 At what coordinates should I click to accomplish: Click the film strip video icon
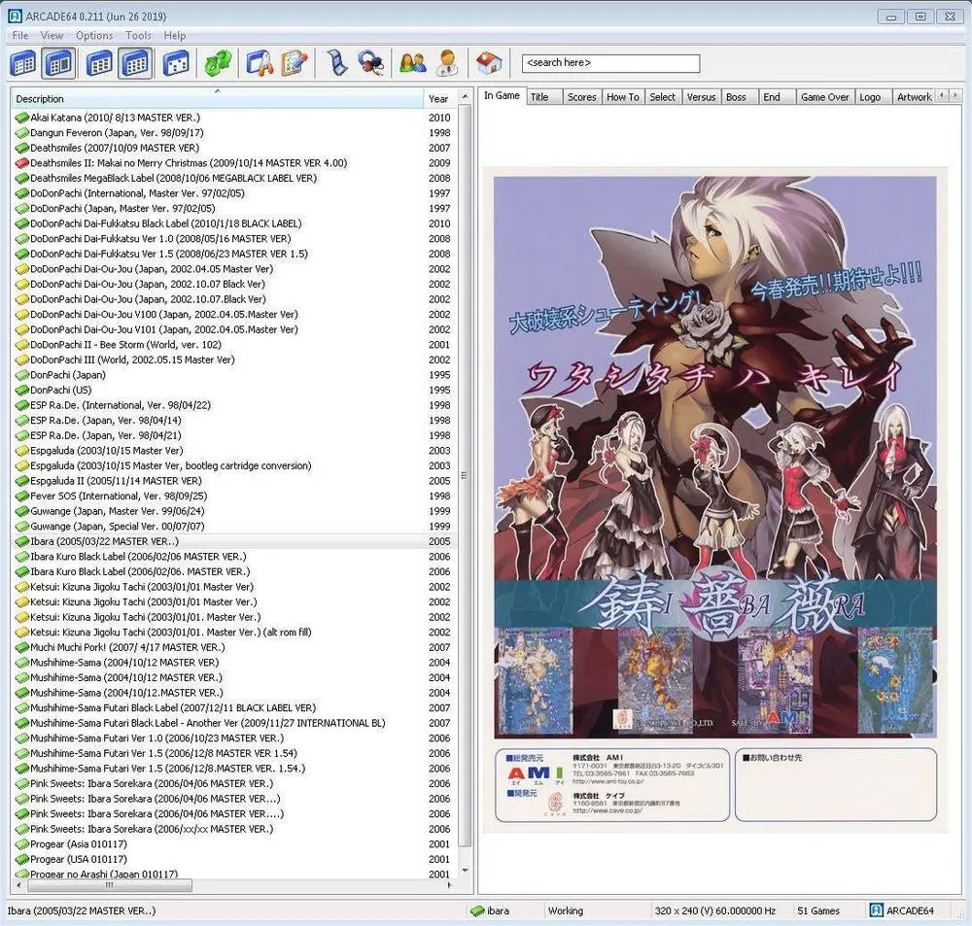pos(338,63)
